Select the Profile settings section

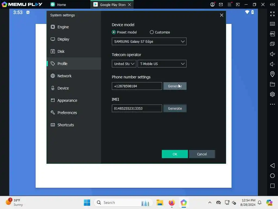click(74, 64)
